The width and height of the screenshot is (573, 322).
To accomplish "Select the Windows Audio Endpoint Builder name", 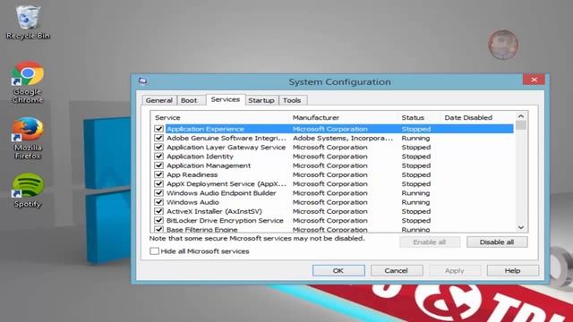I will point(221,193).
